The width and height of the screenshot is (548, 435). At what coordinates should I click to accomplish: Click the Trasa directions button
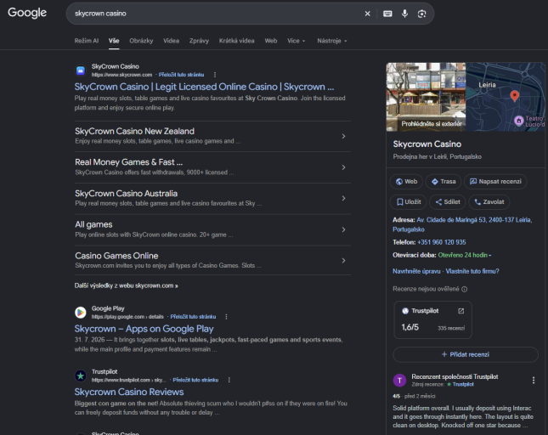(443, 181)
